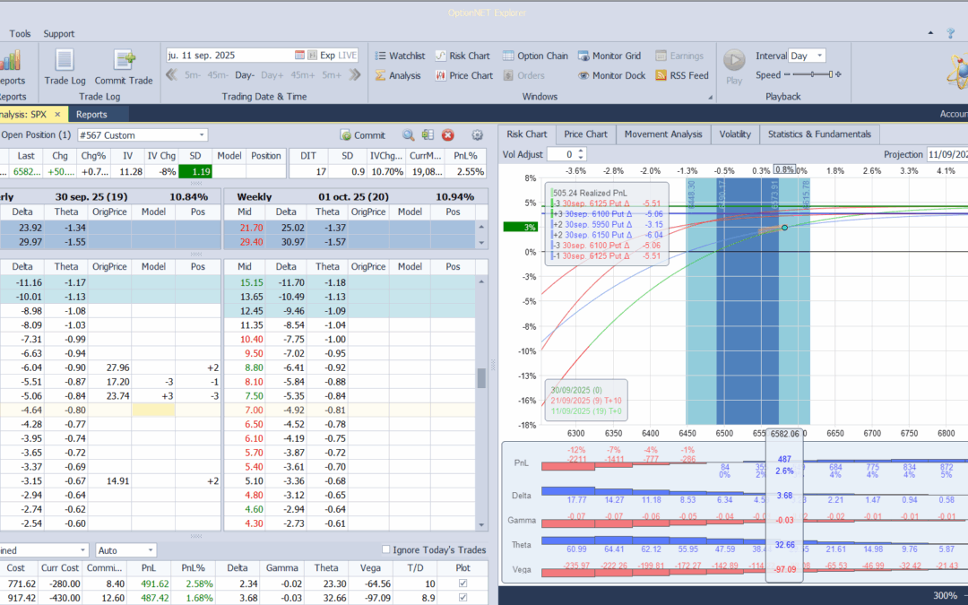Viewport: 968px width, 605px height.
Task: Open the Support menu
Action: [x=58, y=33]
